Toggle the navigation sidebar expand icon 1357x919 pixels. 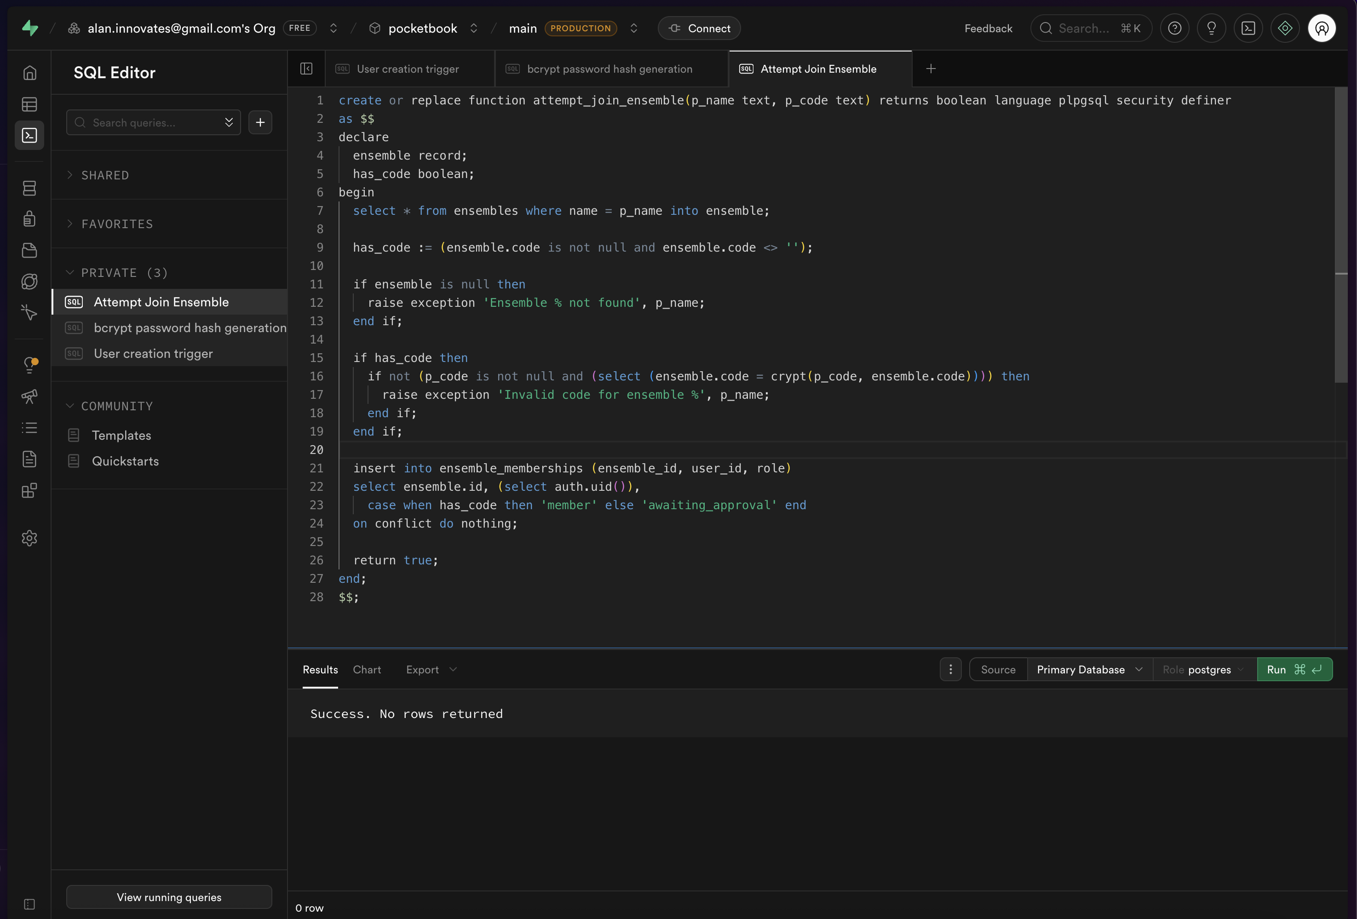point(29,904)
